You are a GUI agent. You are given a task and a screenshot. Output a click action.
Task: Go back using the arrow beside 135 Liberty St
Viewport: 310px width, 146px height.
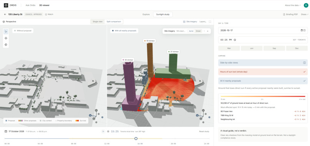[x=5, y=15]
